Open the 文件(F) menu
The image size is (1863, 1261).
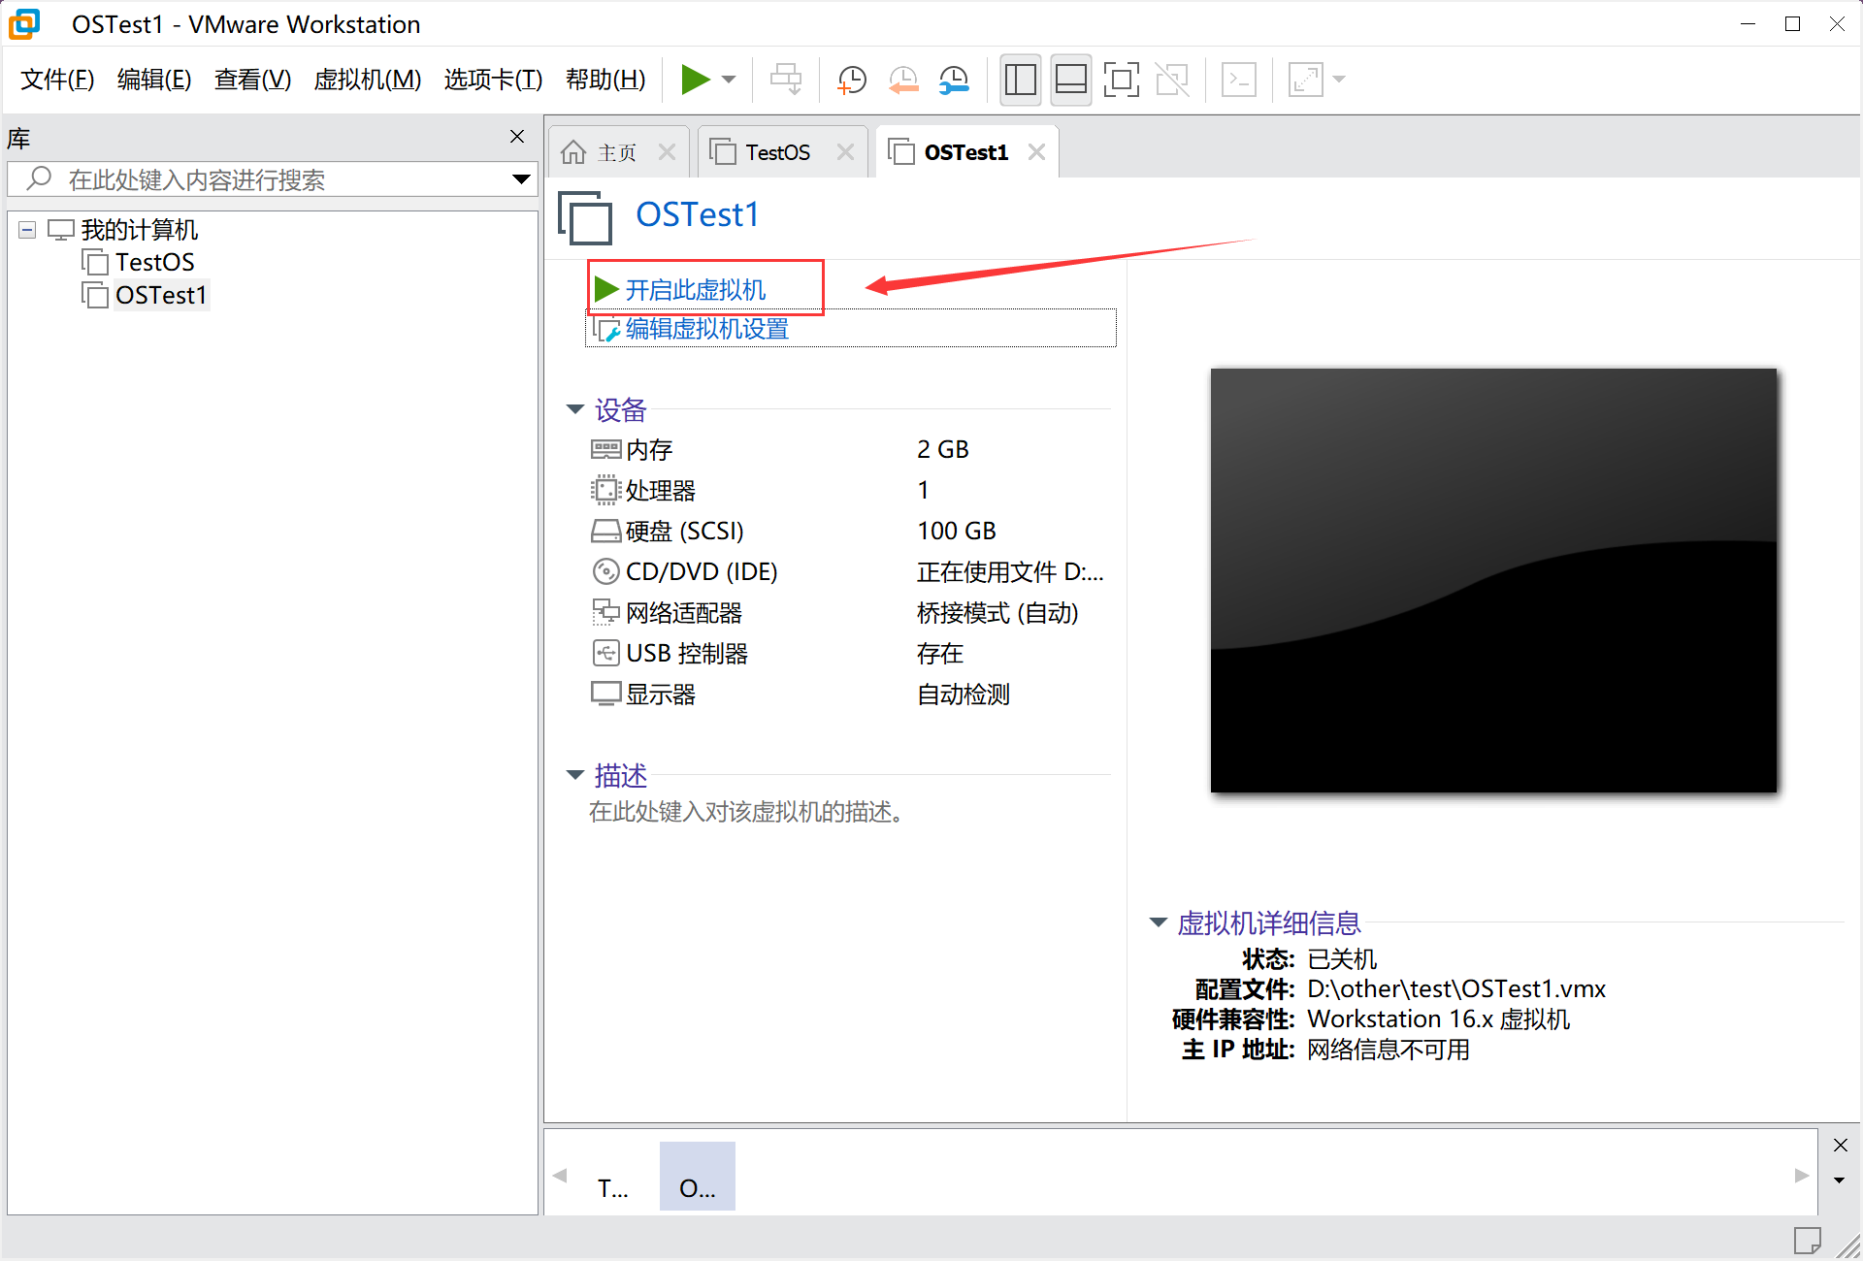tap(57, 80)
